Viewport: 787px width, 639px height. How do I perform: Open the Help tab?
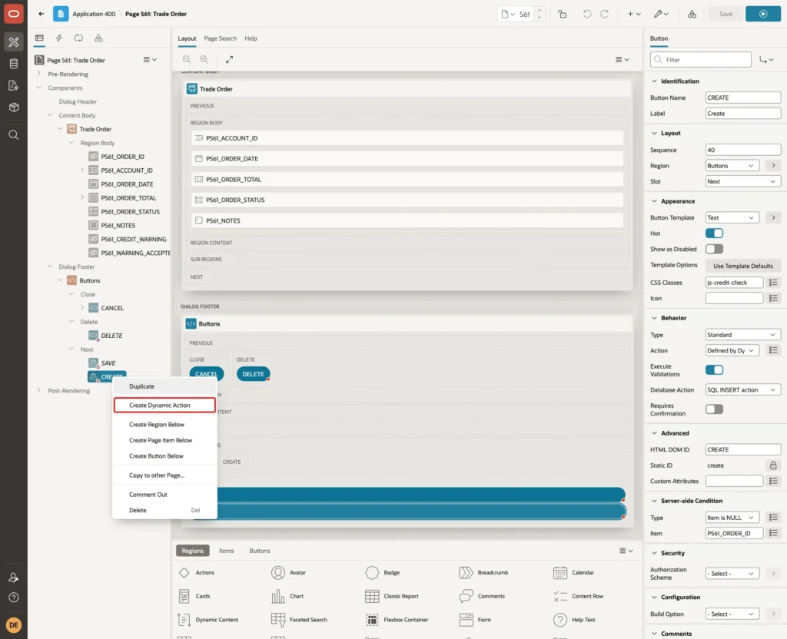pyautogui.click(x=251, y=38)
